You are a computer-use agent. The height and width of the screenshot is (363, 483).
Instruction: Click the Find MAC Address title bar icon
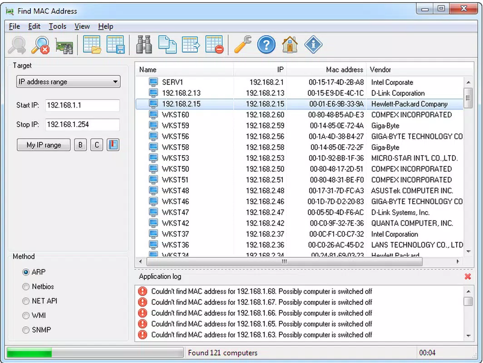tap(10, 11)
